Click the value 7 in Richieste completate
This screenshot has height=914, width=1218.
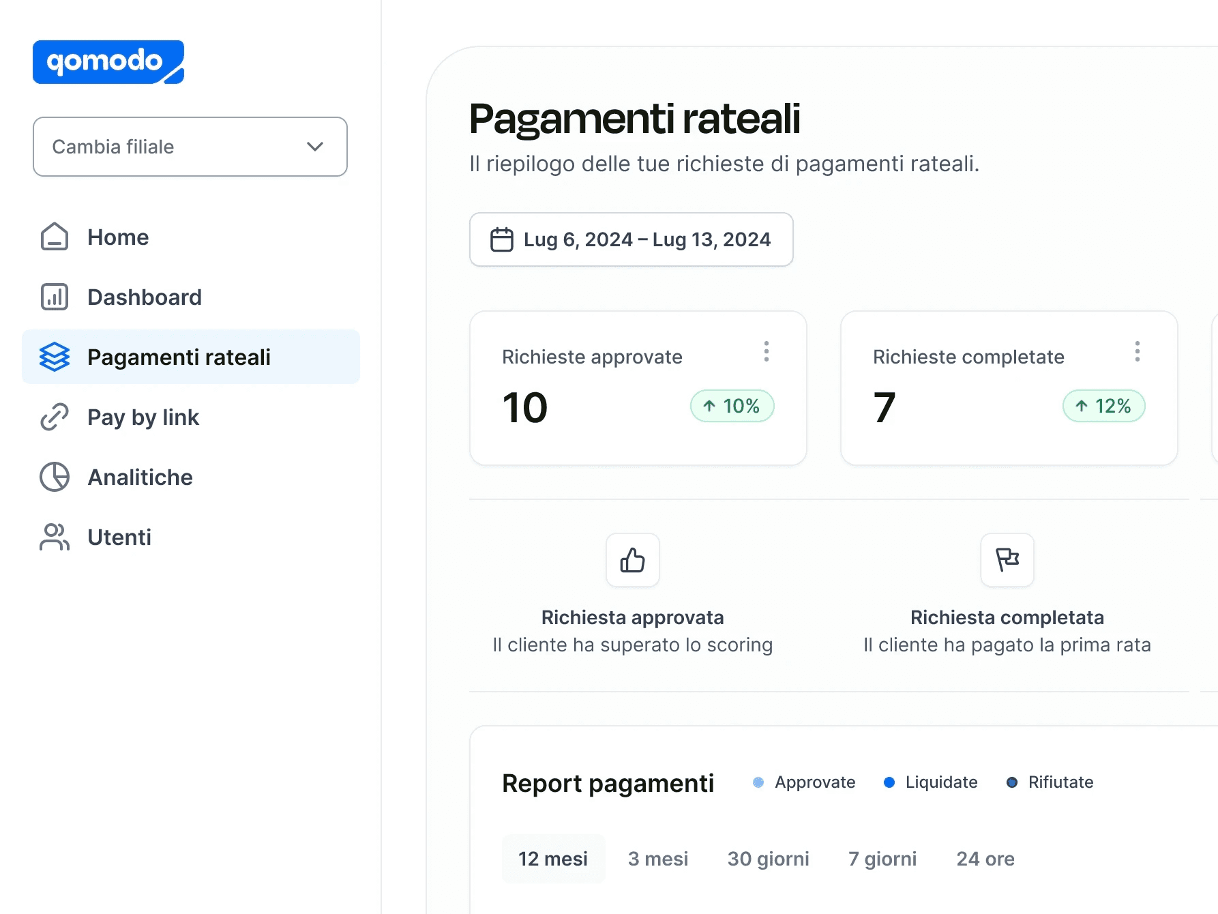point(885,407)
